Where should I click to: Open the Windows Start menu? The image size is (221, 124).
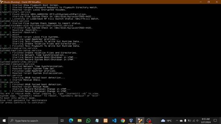coord(4,121)
